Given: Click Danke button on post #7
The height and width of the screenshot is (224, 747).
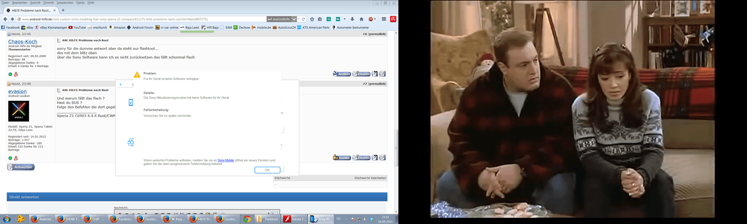Looking at the screenshot, I should click(342, 157).
